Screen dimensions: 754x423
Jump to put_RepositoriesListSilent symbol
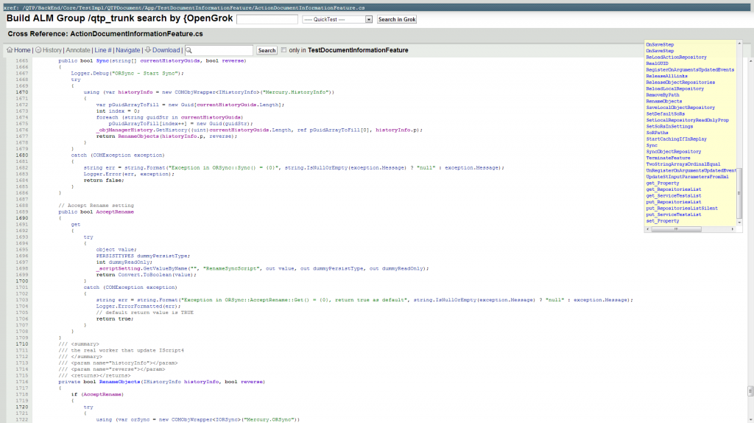pos(681,208)
